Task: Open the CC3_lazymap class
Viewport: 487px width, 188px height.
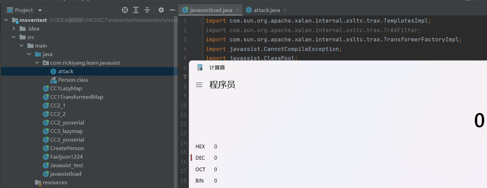Action: point(66,131)
